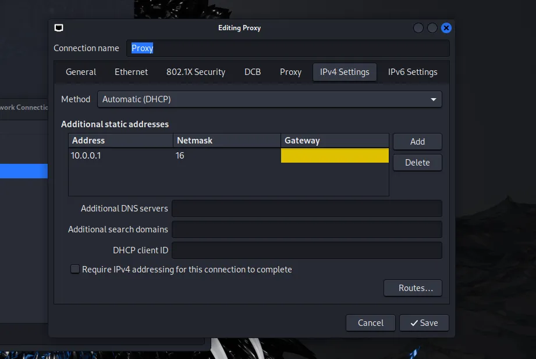
Task: Save the connection with the checkmark button
Action: [x=424, y=323]
